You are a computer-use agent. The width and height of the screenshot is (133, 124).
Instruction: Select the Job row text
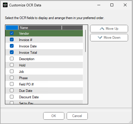(x=21, y=72)
